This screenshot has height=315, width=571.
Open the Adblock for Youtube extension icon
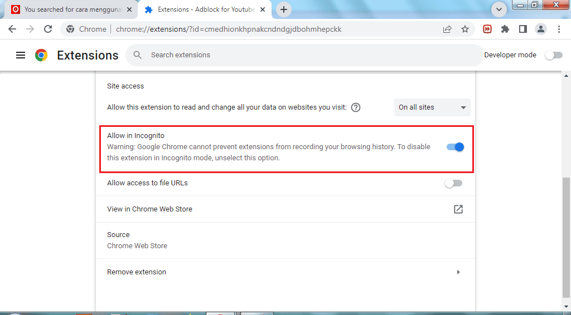click(487, 29)
